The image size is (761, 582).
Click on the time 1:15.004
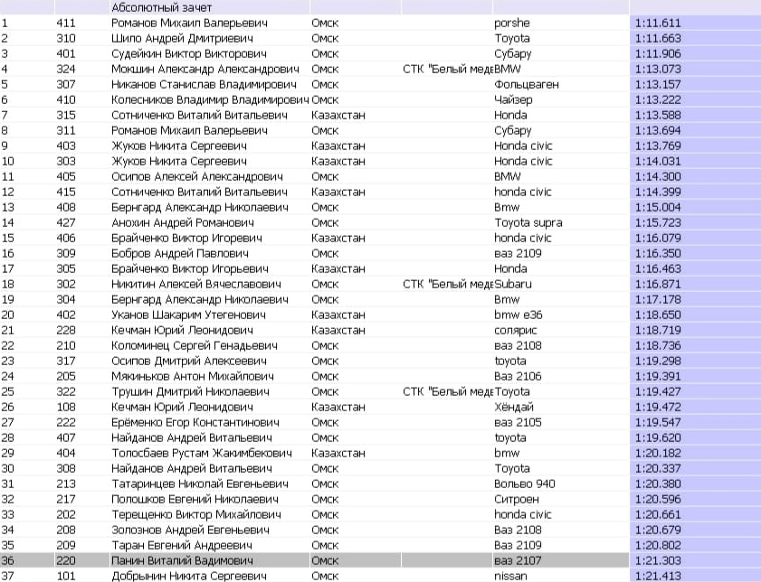(658, 208)
